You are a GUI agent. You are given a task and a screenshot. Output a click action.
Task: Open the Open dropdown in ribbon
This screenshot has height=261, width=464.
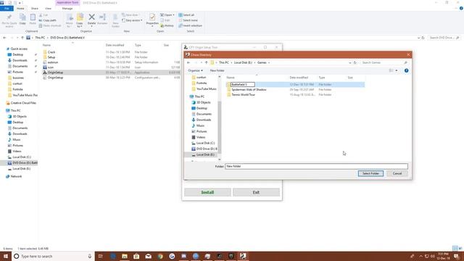167,15
